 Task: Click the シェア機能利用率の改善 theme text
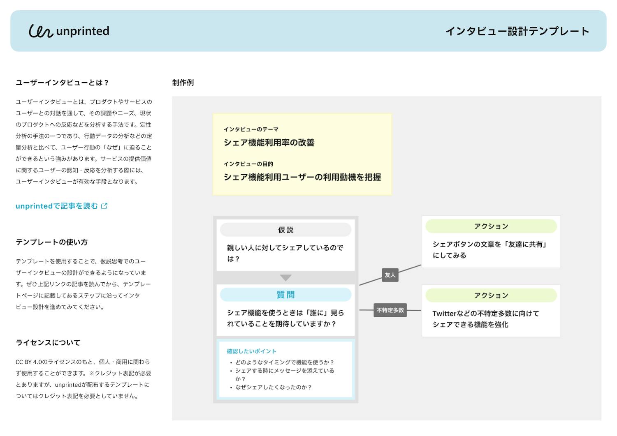pos(269,143)
